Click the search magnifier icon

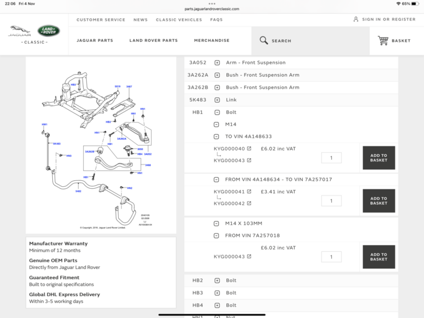click(x=264, y=40)
